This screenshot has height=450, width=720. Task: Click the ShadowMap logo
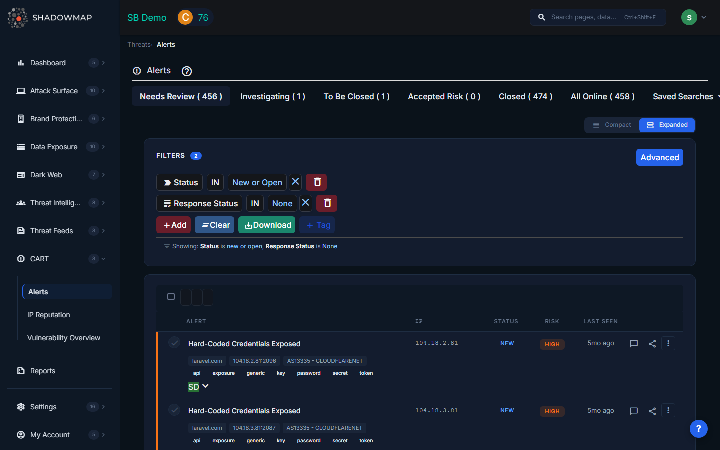[50, 18]
